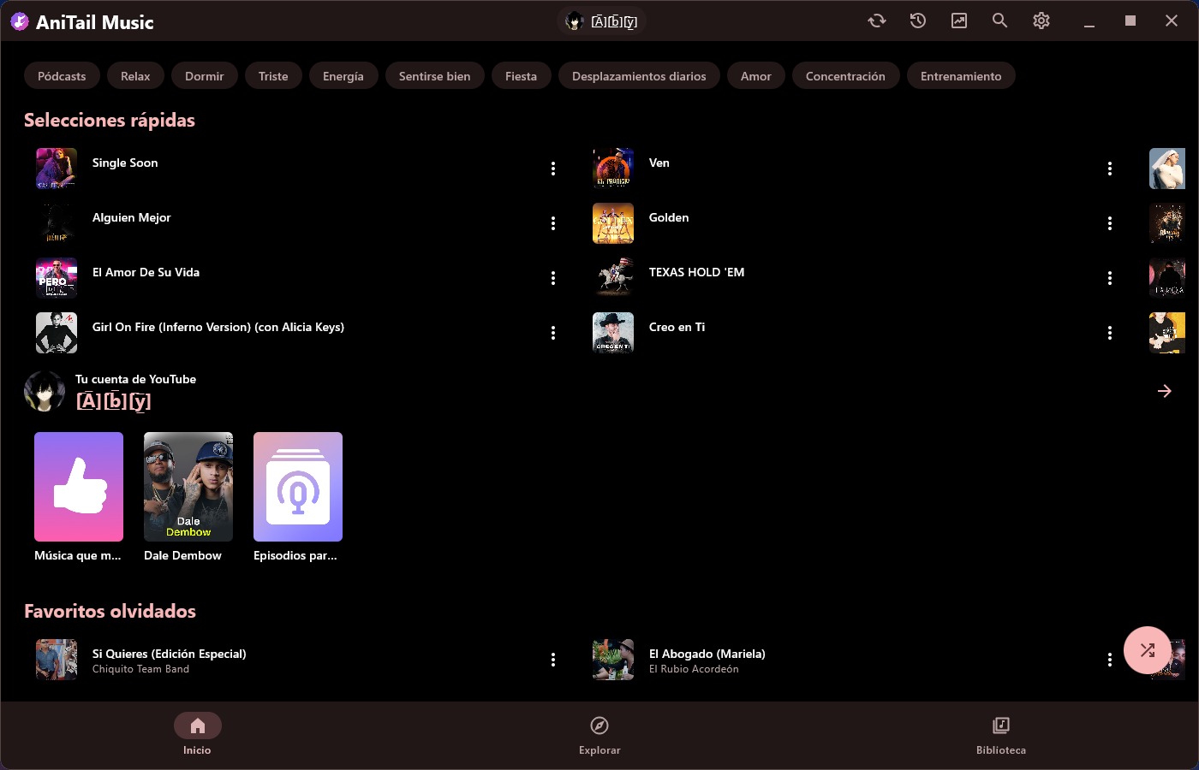1199x770 pixels.
Task: Open Episodios para ti card
Action: pos(297,487)
